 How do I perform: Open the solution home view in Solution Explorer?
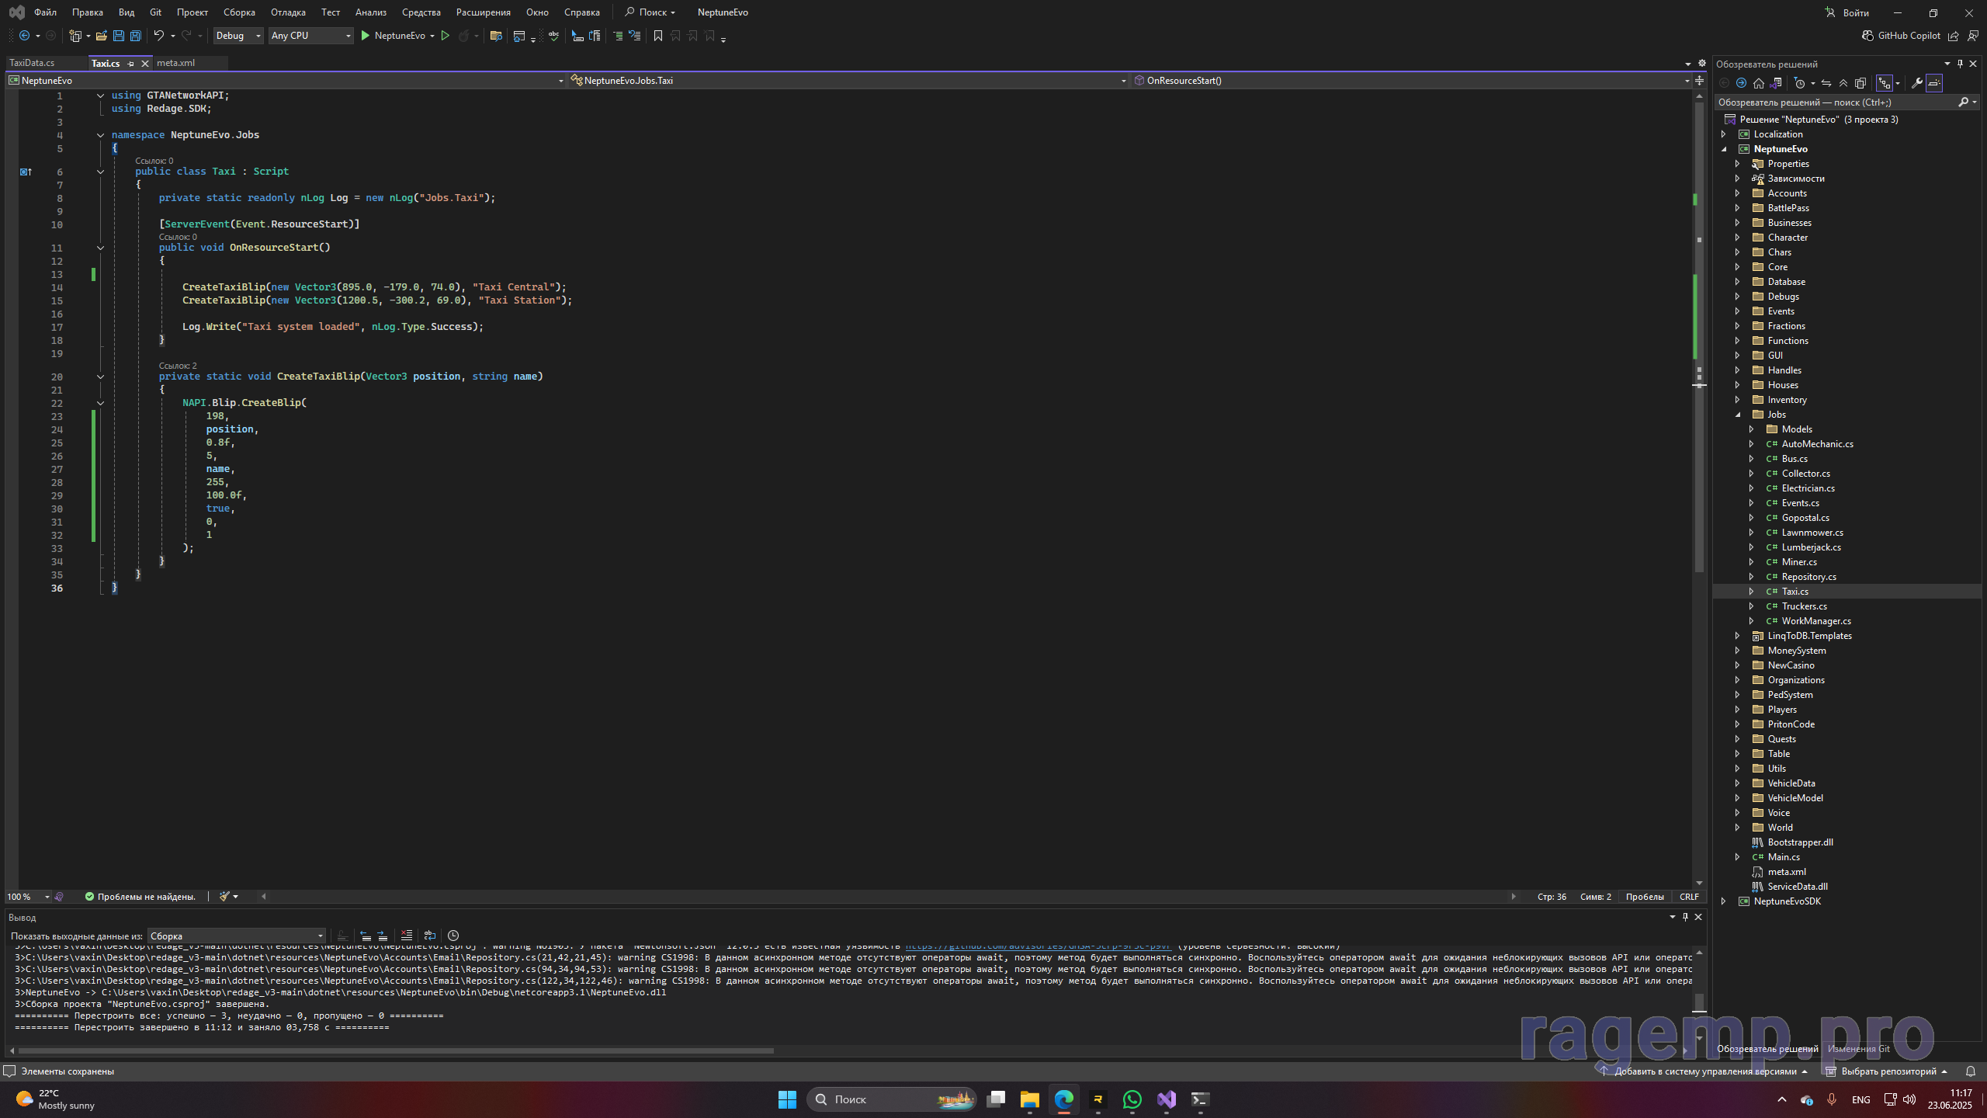[x=1759, y=83]
